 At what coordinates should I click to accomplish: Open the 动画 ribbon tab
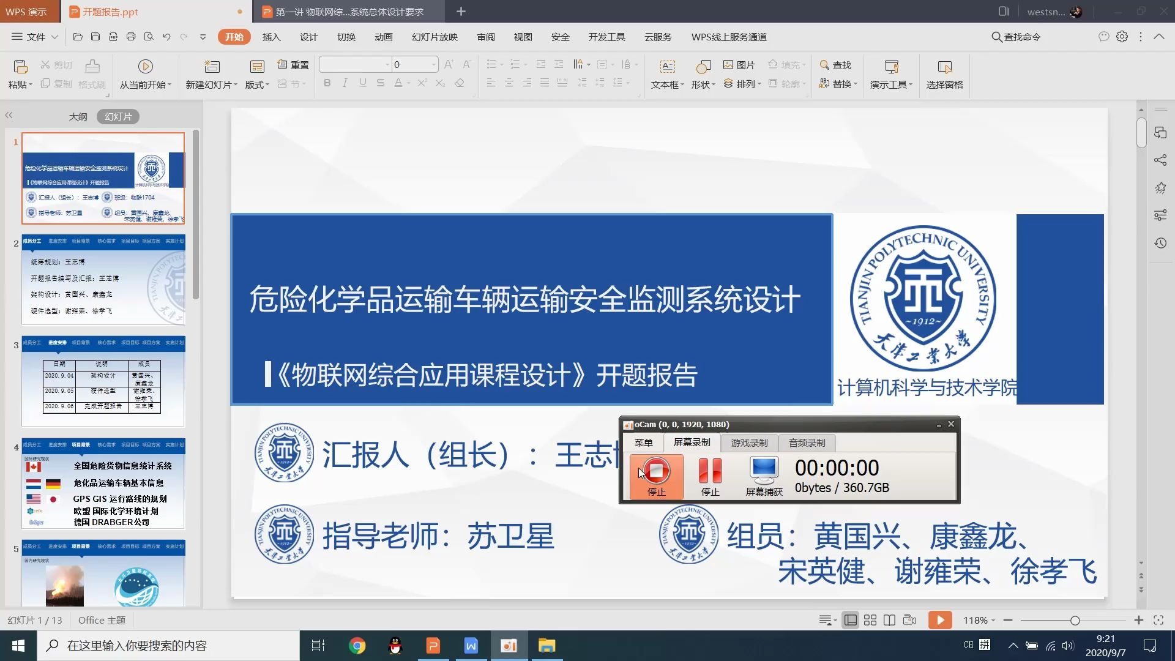point(383,37)
